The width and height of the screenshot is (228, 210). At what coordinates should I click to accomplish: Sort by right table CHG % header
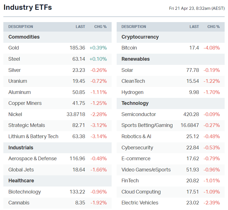tap(213, 27)
